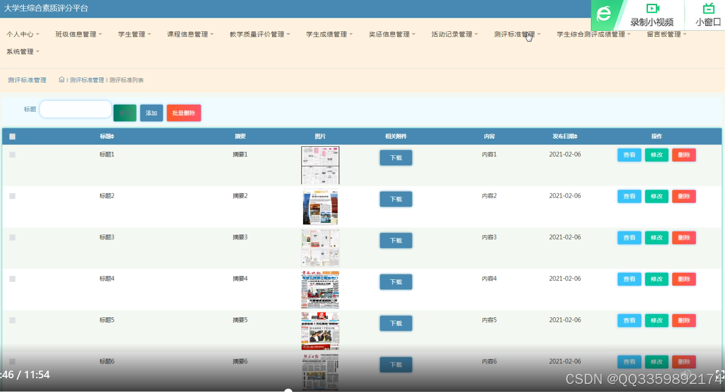Viewport: 725px width, 392px height.
Task: Check the checkbox for row 标题1
Action: pyautogui.click(x=12, y=155)
